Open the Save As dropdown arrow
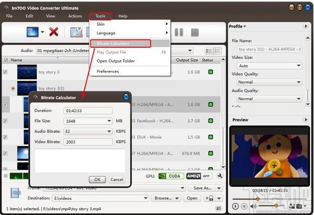Viewport: 314px width, 215px height. pyautogui.click(x=219, y=188)
